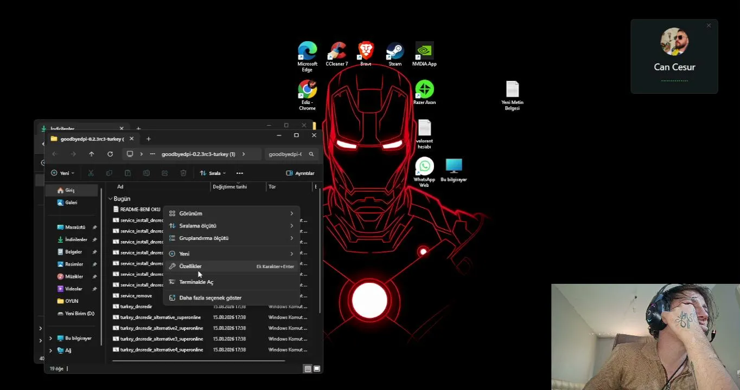Select the Yeni Metin Belgesi file
Image resolution: width=740 pixels, height=390 pixels.
pos(512,96)
